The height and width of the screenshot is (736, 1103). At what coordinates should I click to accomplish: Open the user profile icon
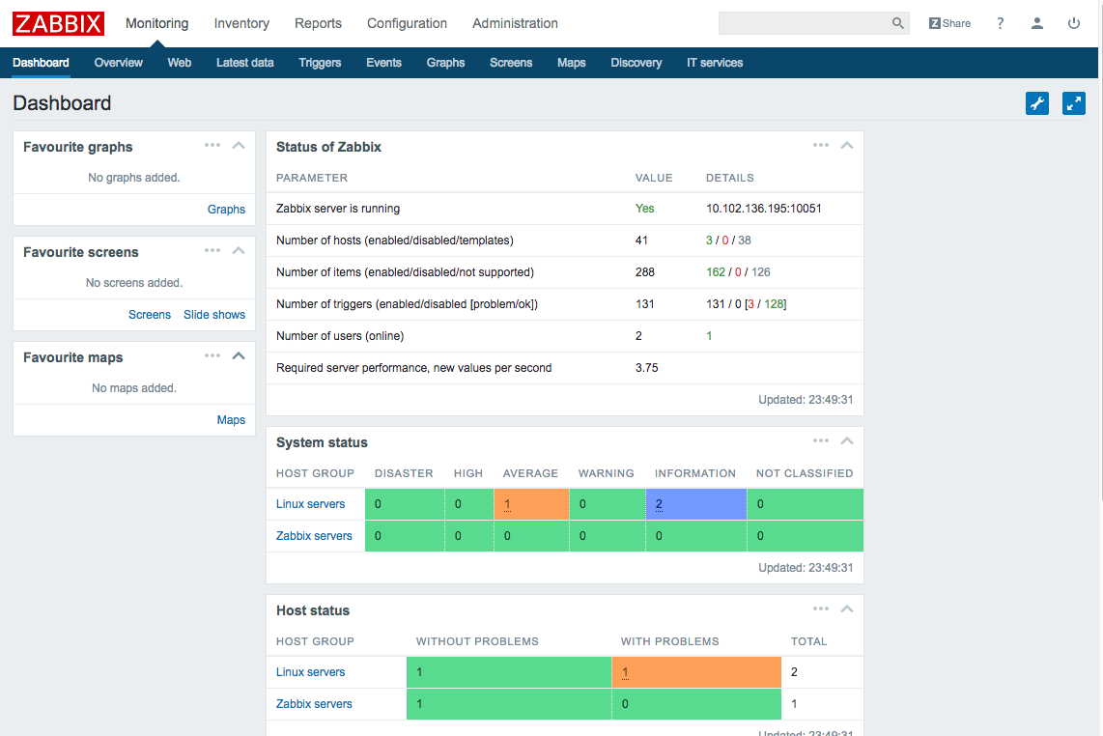[x=1036, y=23]
